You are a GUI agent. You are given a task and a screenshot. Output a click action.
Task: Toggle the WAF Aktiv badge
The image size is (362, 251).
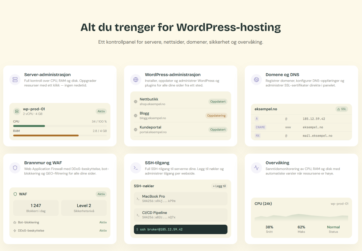tap(101, 194)
